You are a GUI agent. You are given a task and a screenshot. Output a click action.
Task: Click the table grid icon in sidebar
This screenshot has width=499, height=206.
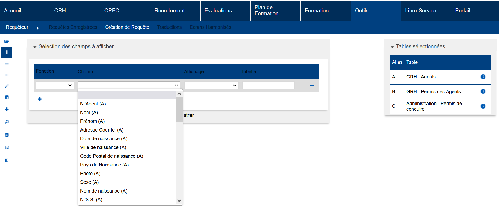tap(7, 135)
